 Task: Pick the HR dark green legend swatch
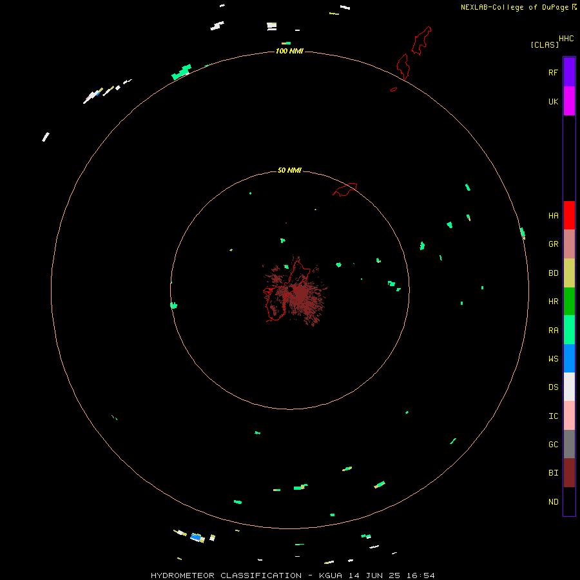click(569, 302)
